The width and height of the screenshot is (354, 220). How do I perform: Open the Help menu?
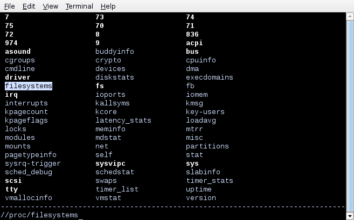pos(108,6)
